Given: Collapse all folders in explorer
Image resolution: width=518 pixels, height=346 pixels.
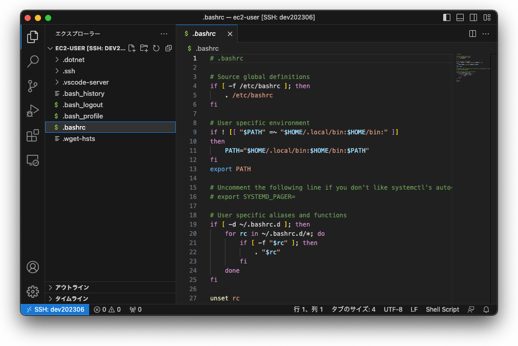Looking at the screenshot, I should point(169,48).
